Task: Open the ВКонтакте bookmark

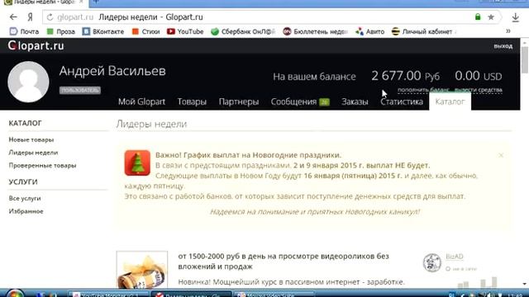Action: pos(103,31)
